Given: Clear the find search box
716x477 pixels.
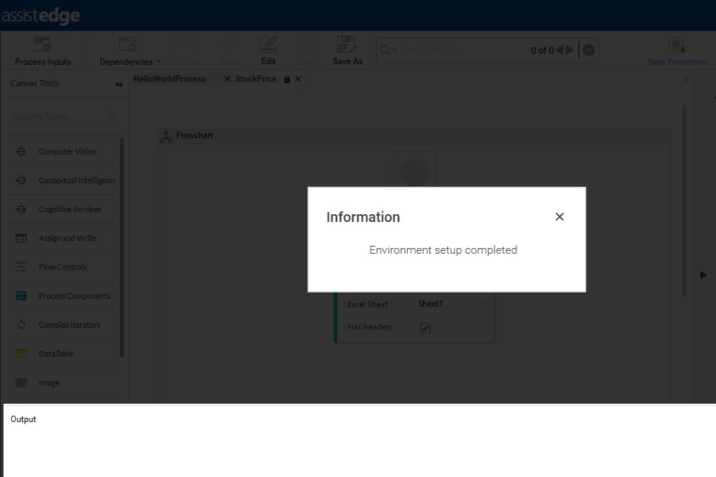Looking at the screenshot, I should click(588, 50).
